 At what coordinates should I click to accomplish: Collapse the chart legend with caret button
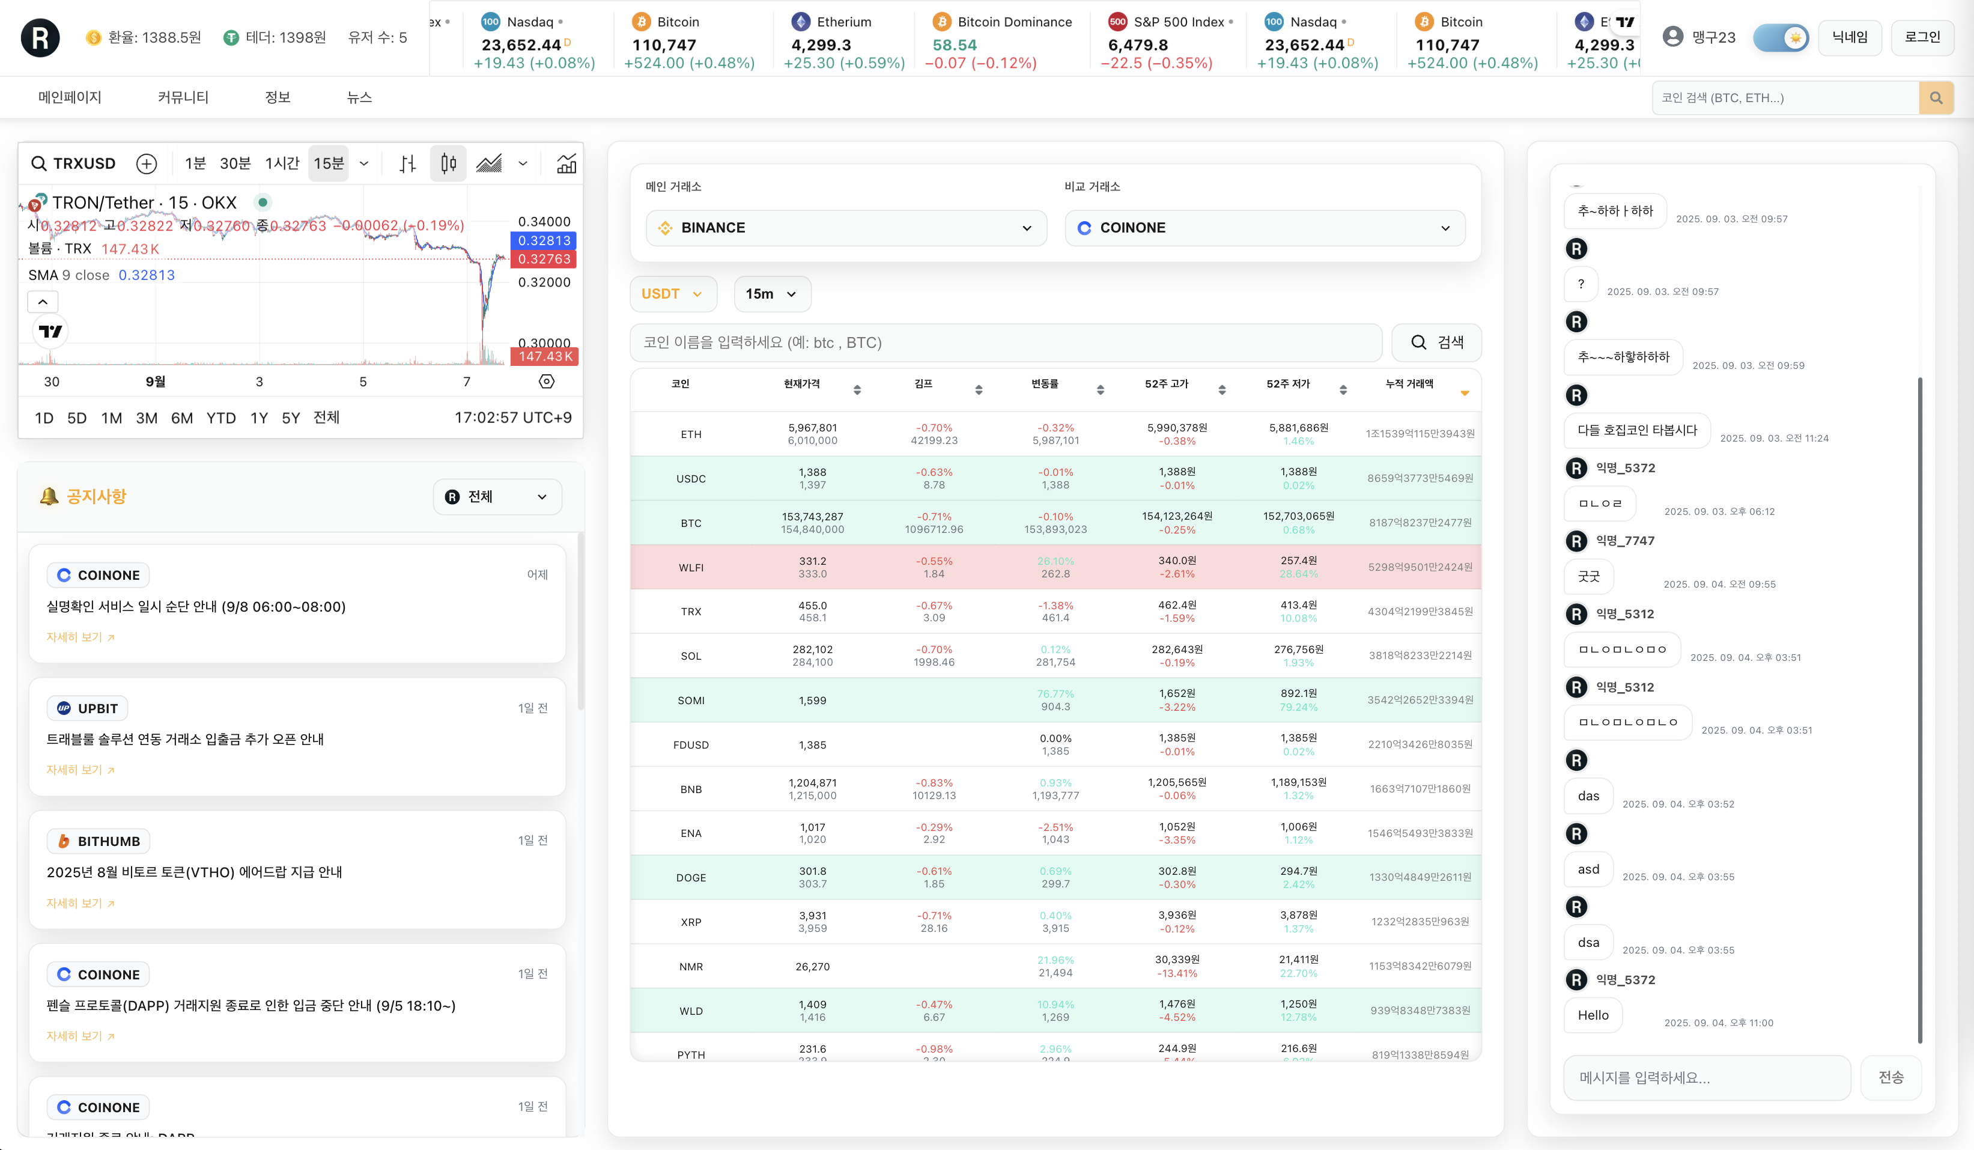(x=43, y=302)
